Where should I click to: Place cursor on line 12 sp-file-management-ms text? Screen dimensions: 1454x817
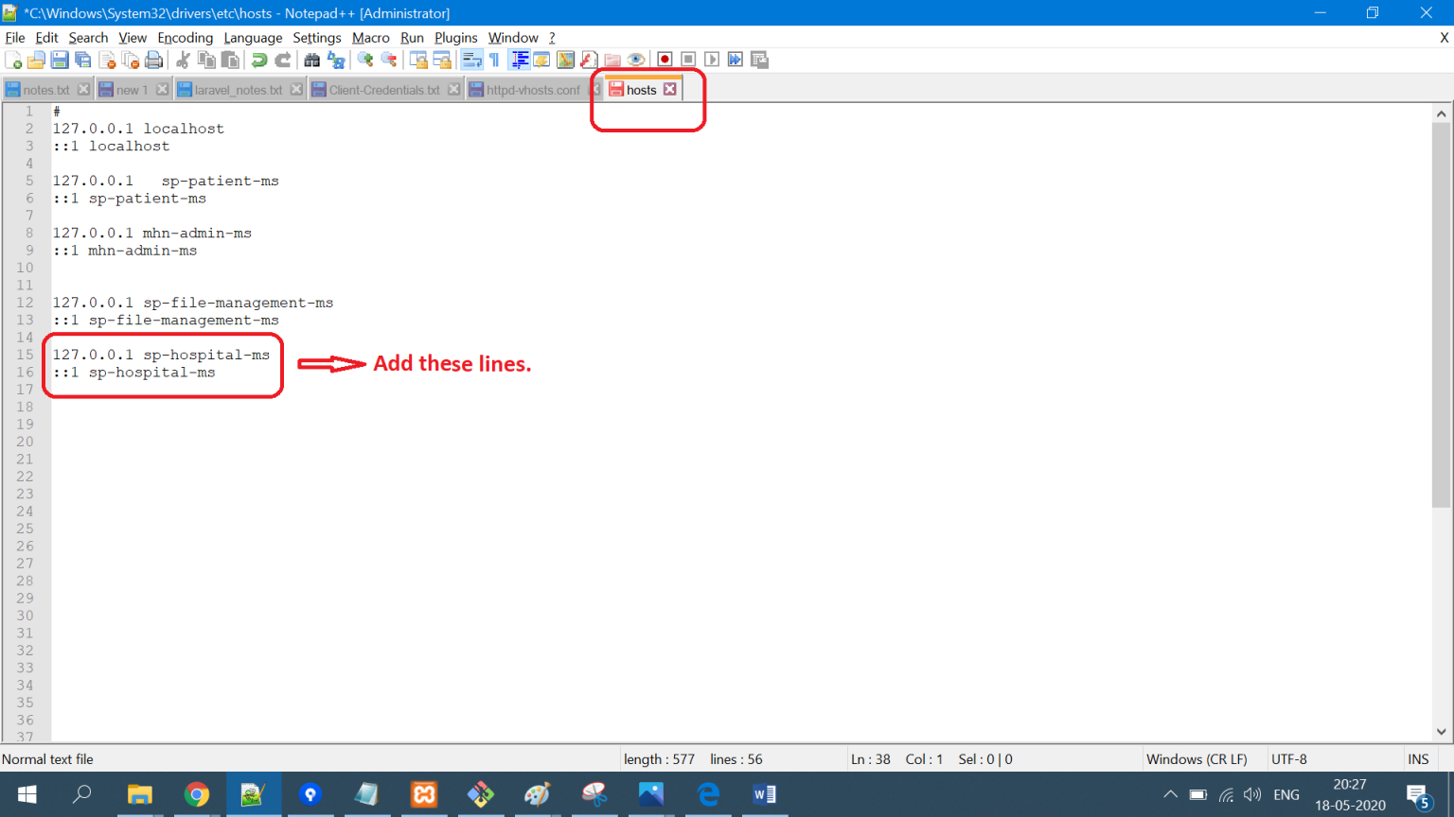pos(238,303)
